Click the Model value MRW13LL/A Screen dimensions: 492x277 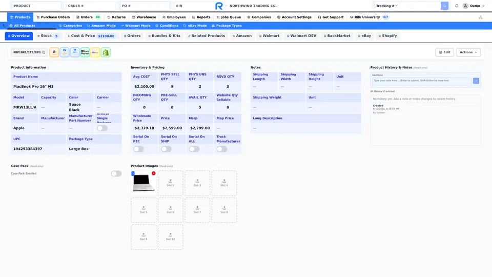point(25,107)
